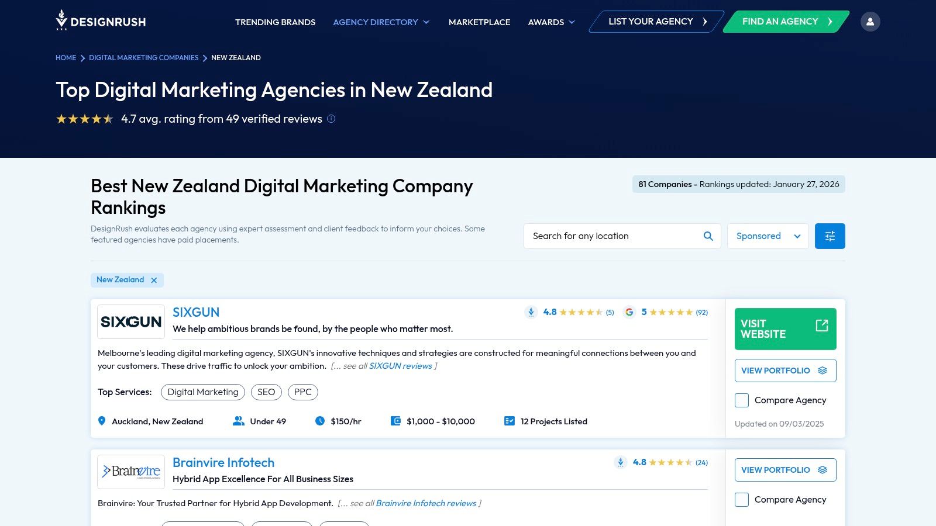Open the user account icon
Image resolution: width=936 pixels, height=526 pixels.
tap(870, 21)
